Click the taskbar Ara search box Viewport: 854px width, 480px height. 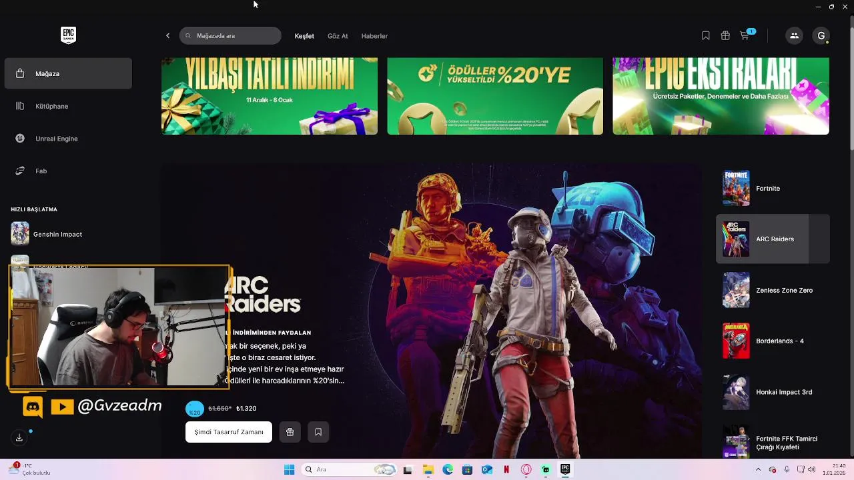(350, 469)
